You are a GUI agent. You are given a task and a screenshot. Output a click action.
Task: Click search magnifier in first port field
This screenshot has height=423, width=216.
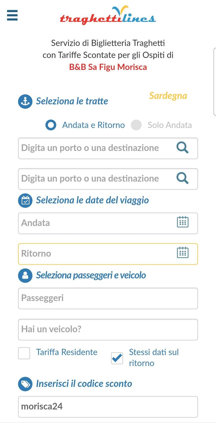point(182,147)
